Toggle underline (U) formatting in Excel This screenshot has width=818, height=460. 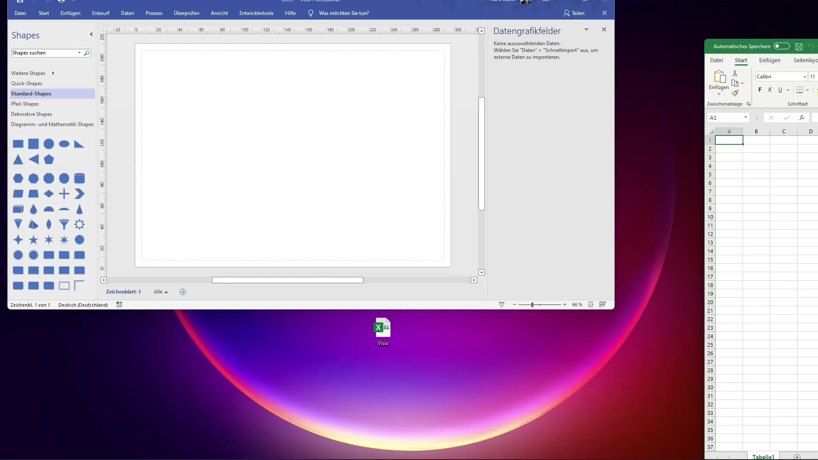click(780, 89)
